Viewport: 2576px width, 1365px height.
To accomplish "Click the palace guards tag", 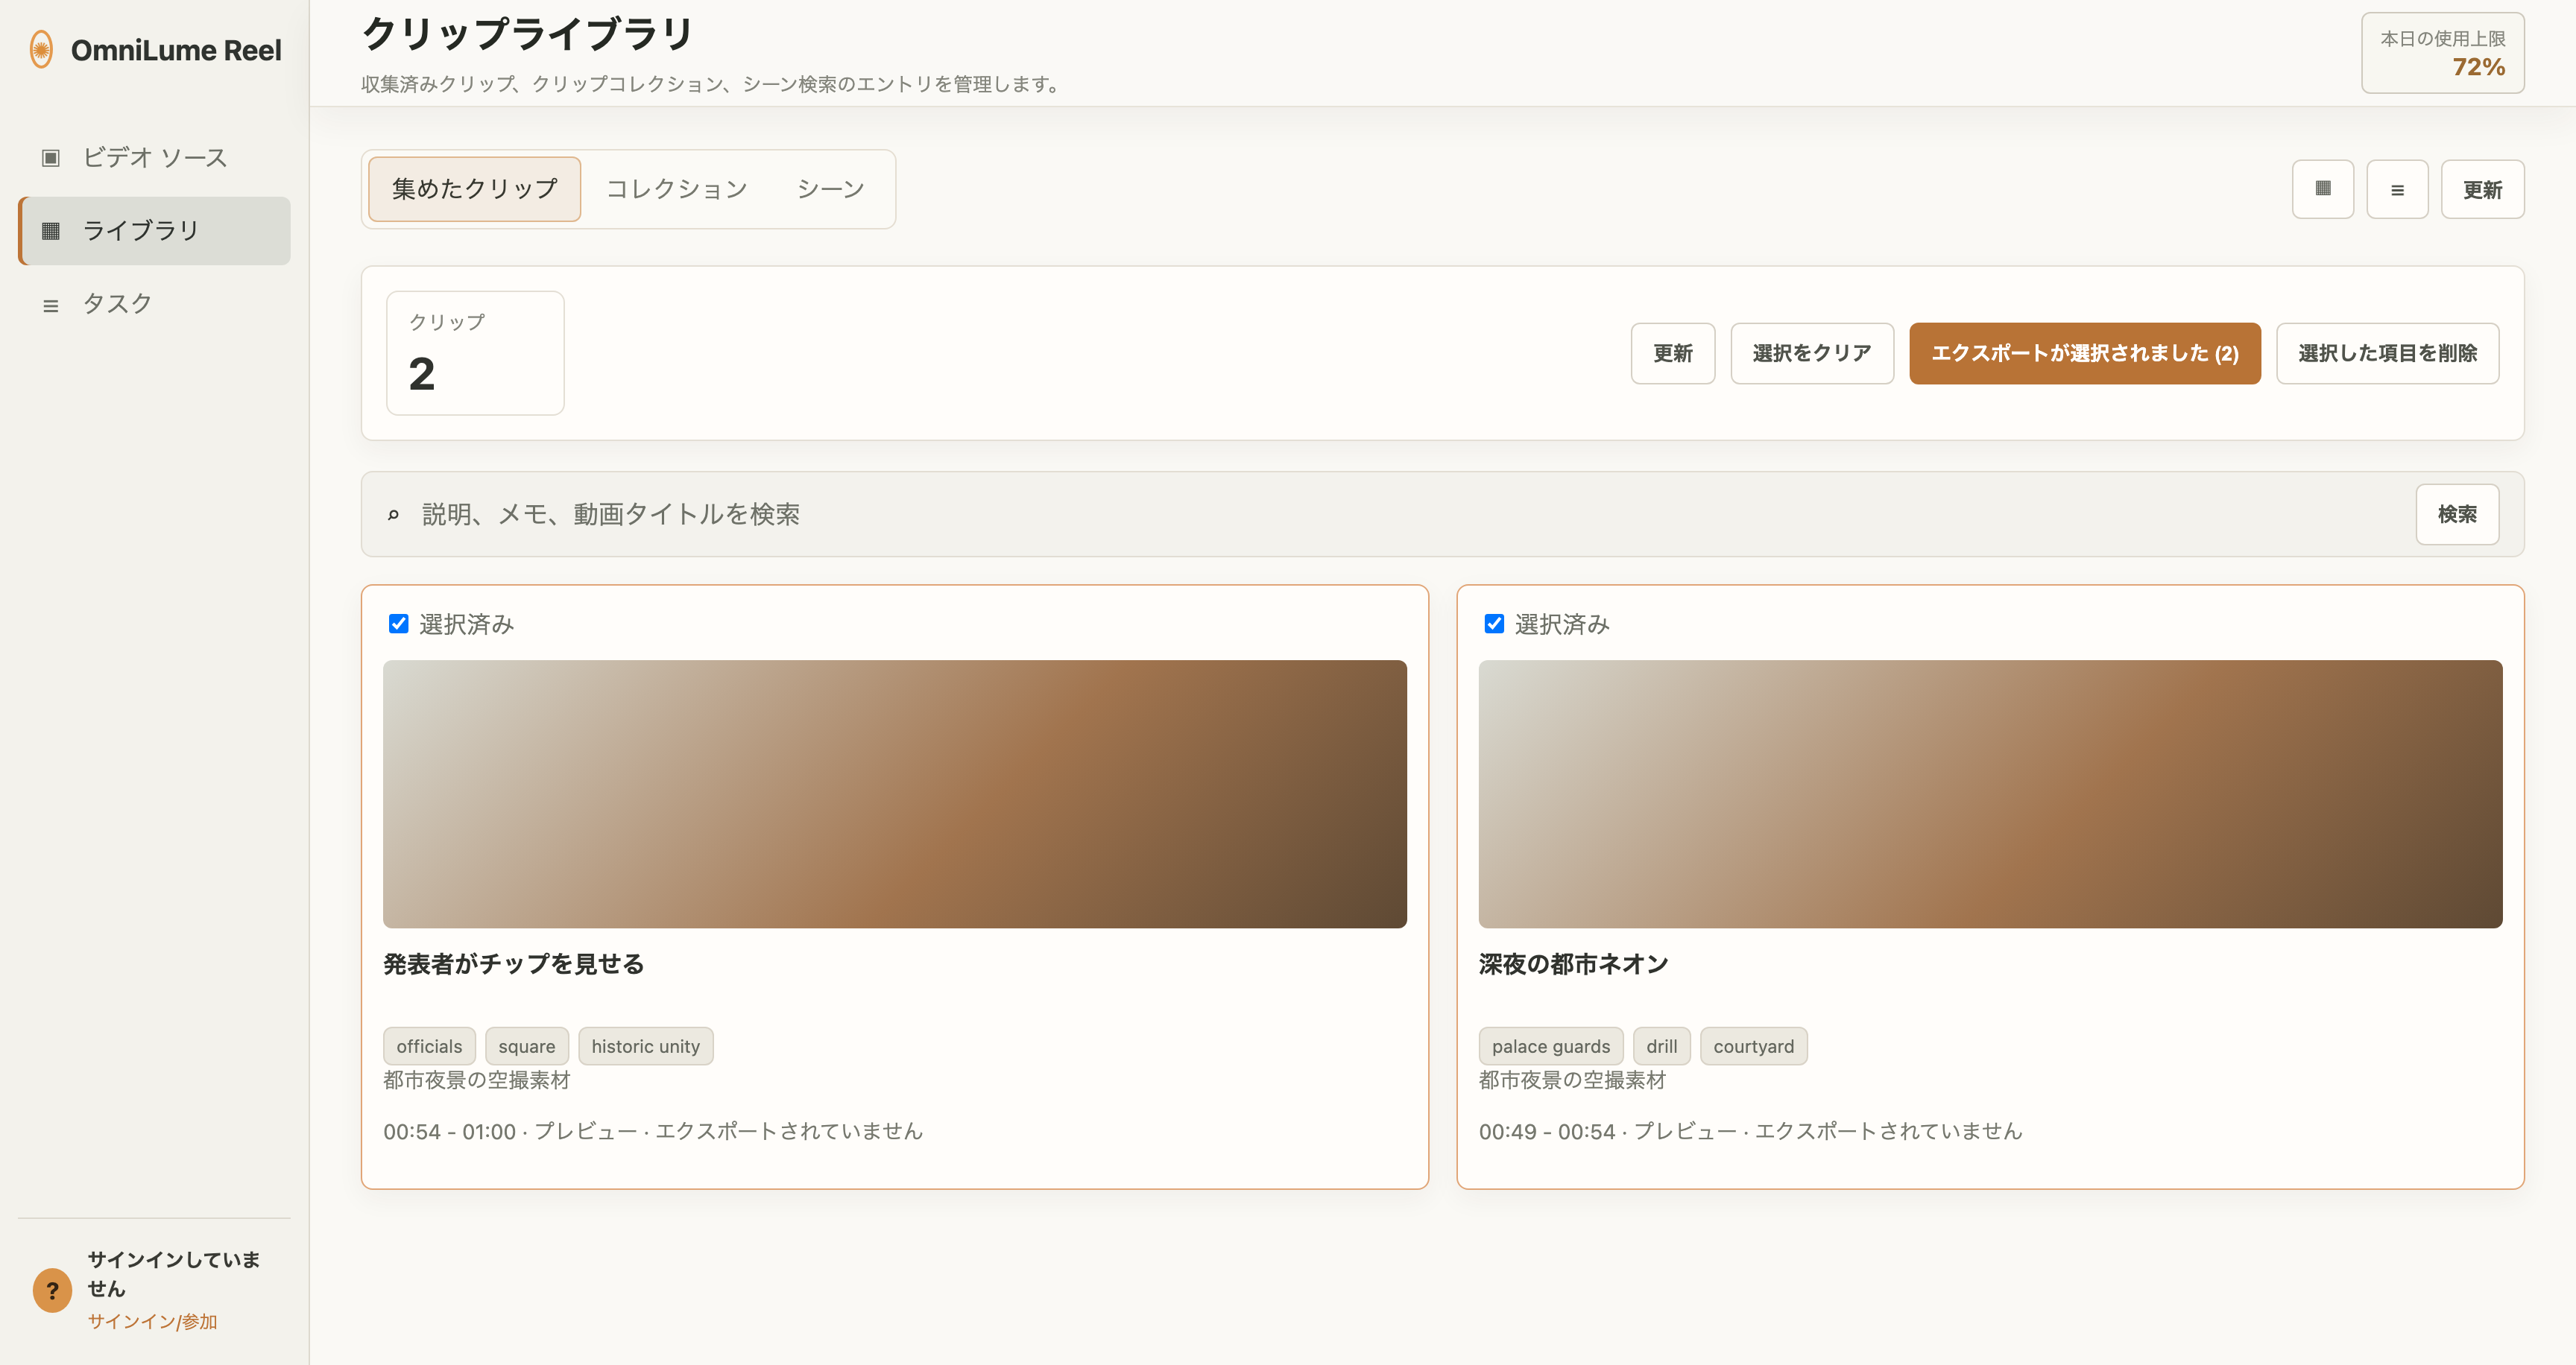I will 1551,1046.
